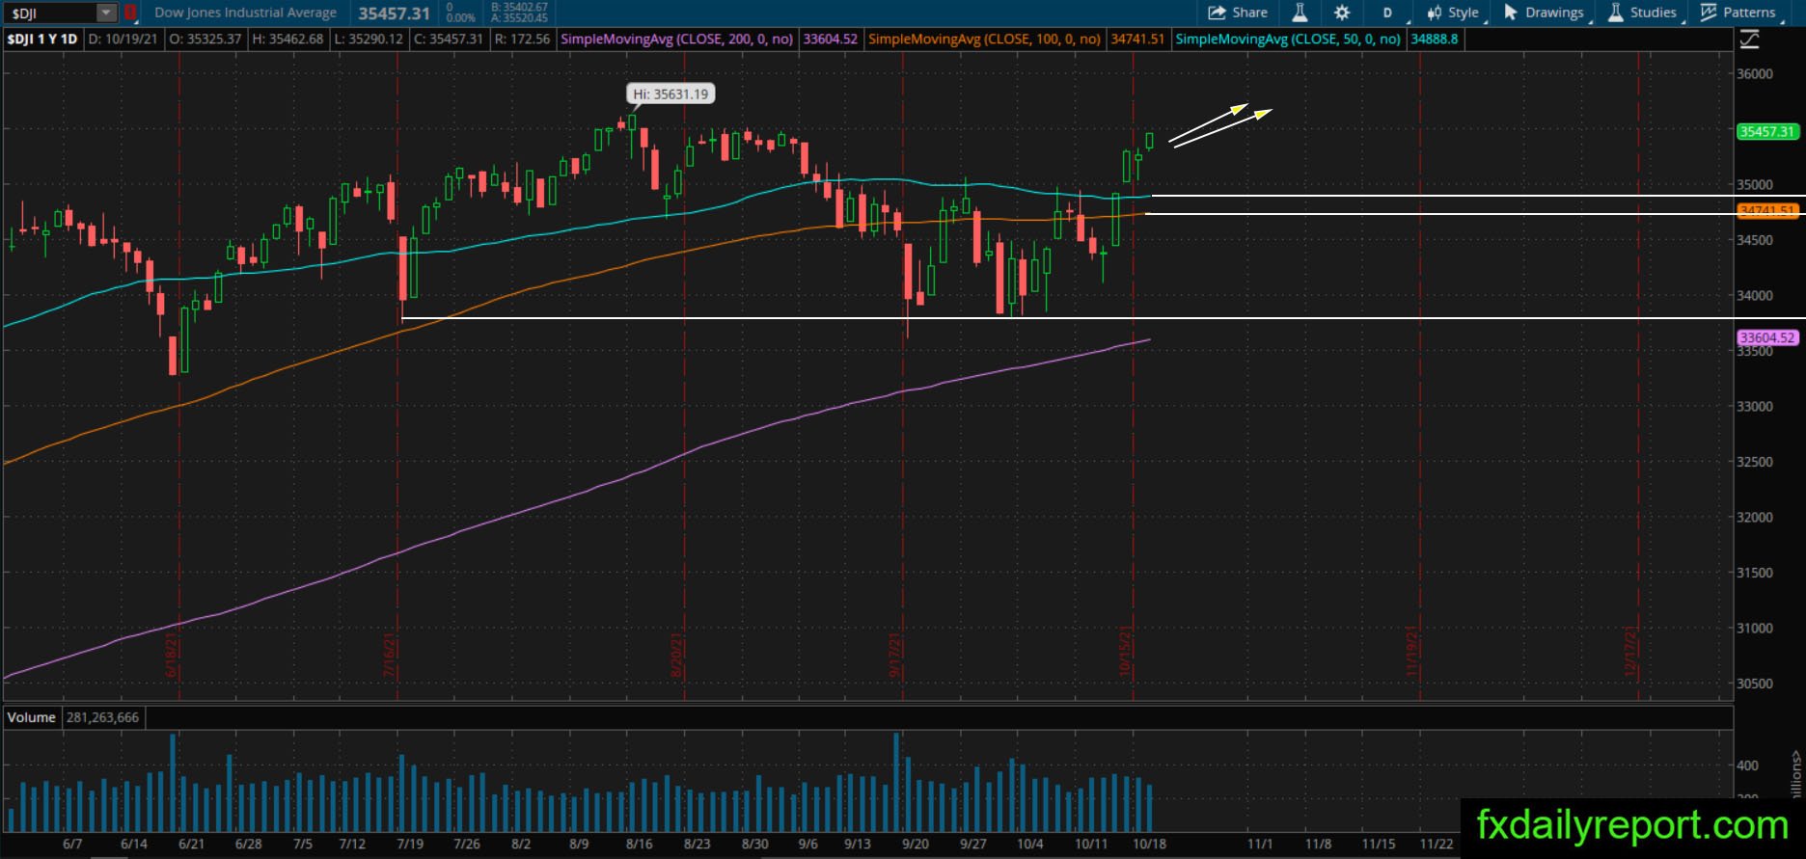Click the orange 34741.51 moving average label
The width and height of the screenshot is (1806, 859).
(1767, 211)
